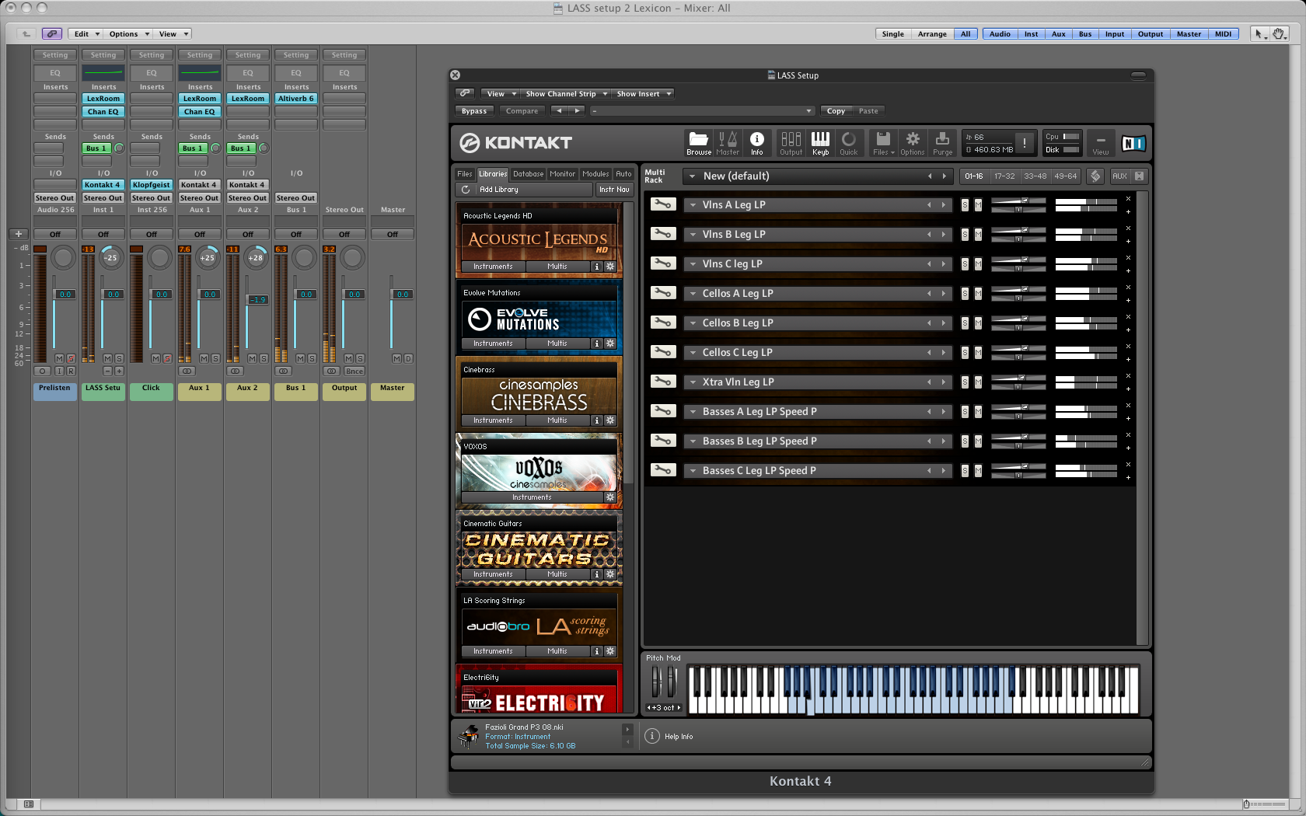Open the Mixer Options menu

point(129,33)
